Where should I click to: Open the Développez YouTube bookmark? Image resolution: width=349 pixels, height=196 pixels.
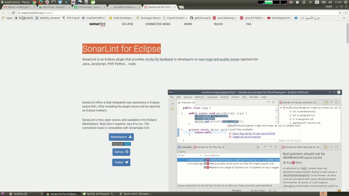279,18
